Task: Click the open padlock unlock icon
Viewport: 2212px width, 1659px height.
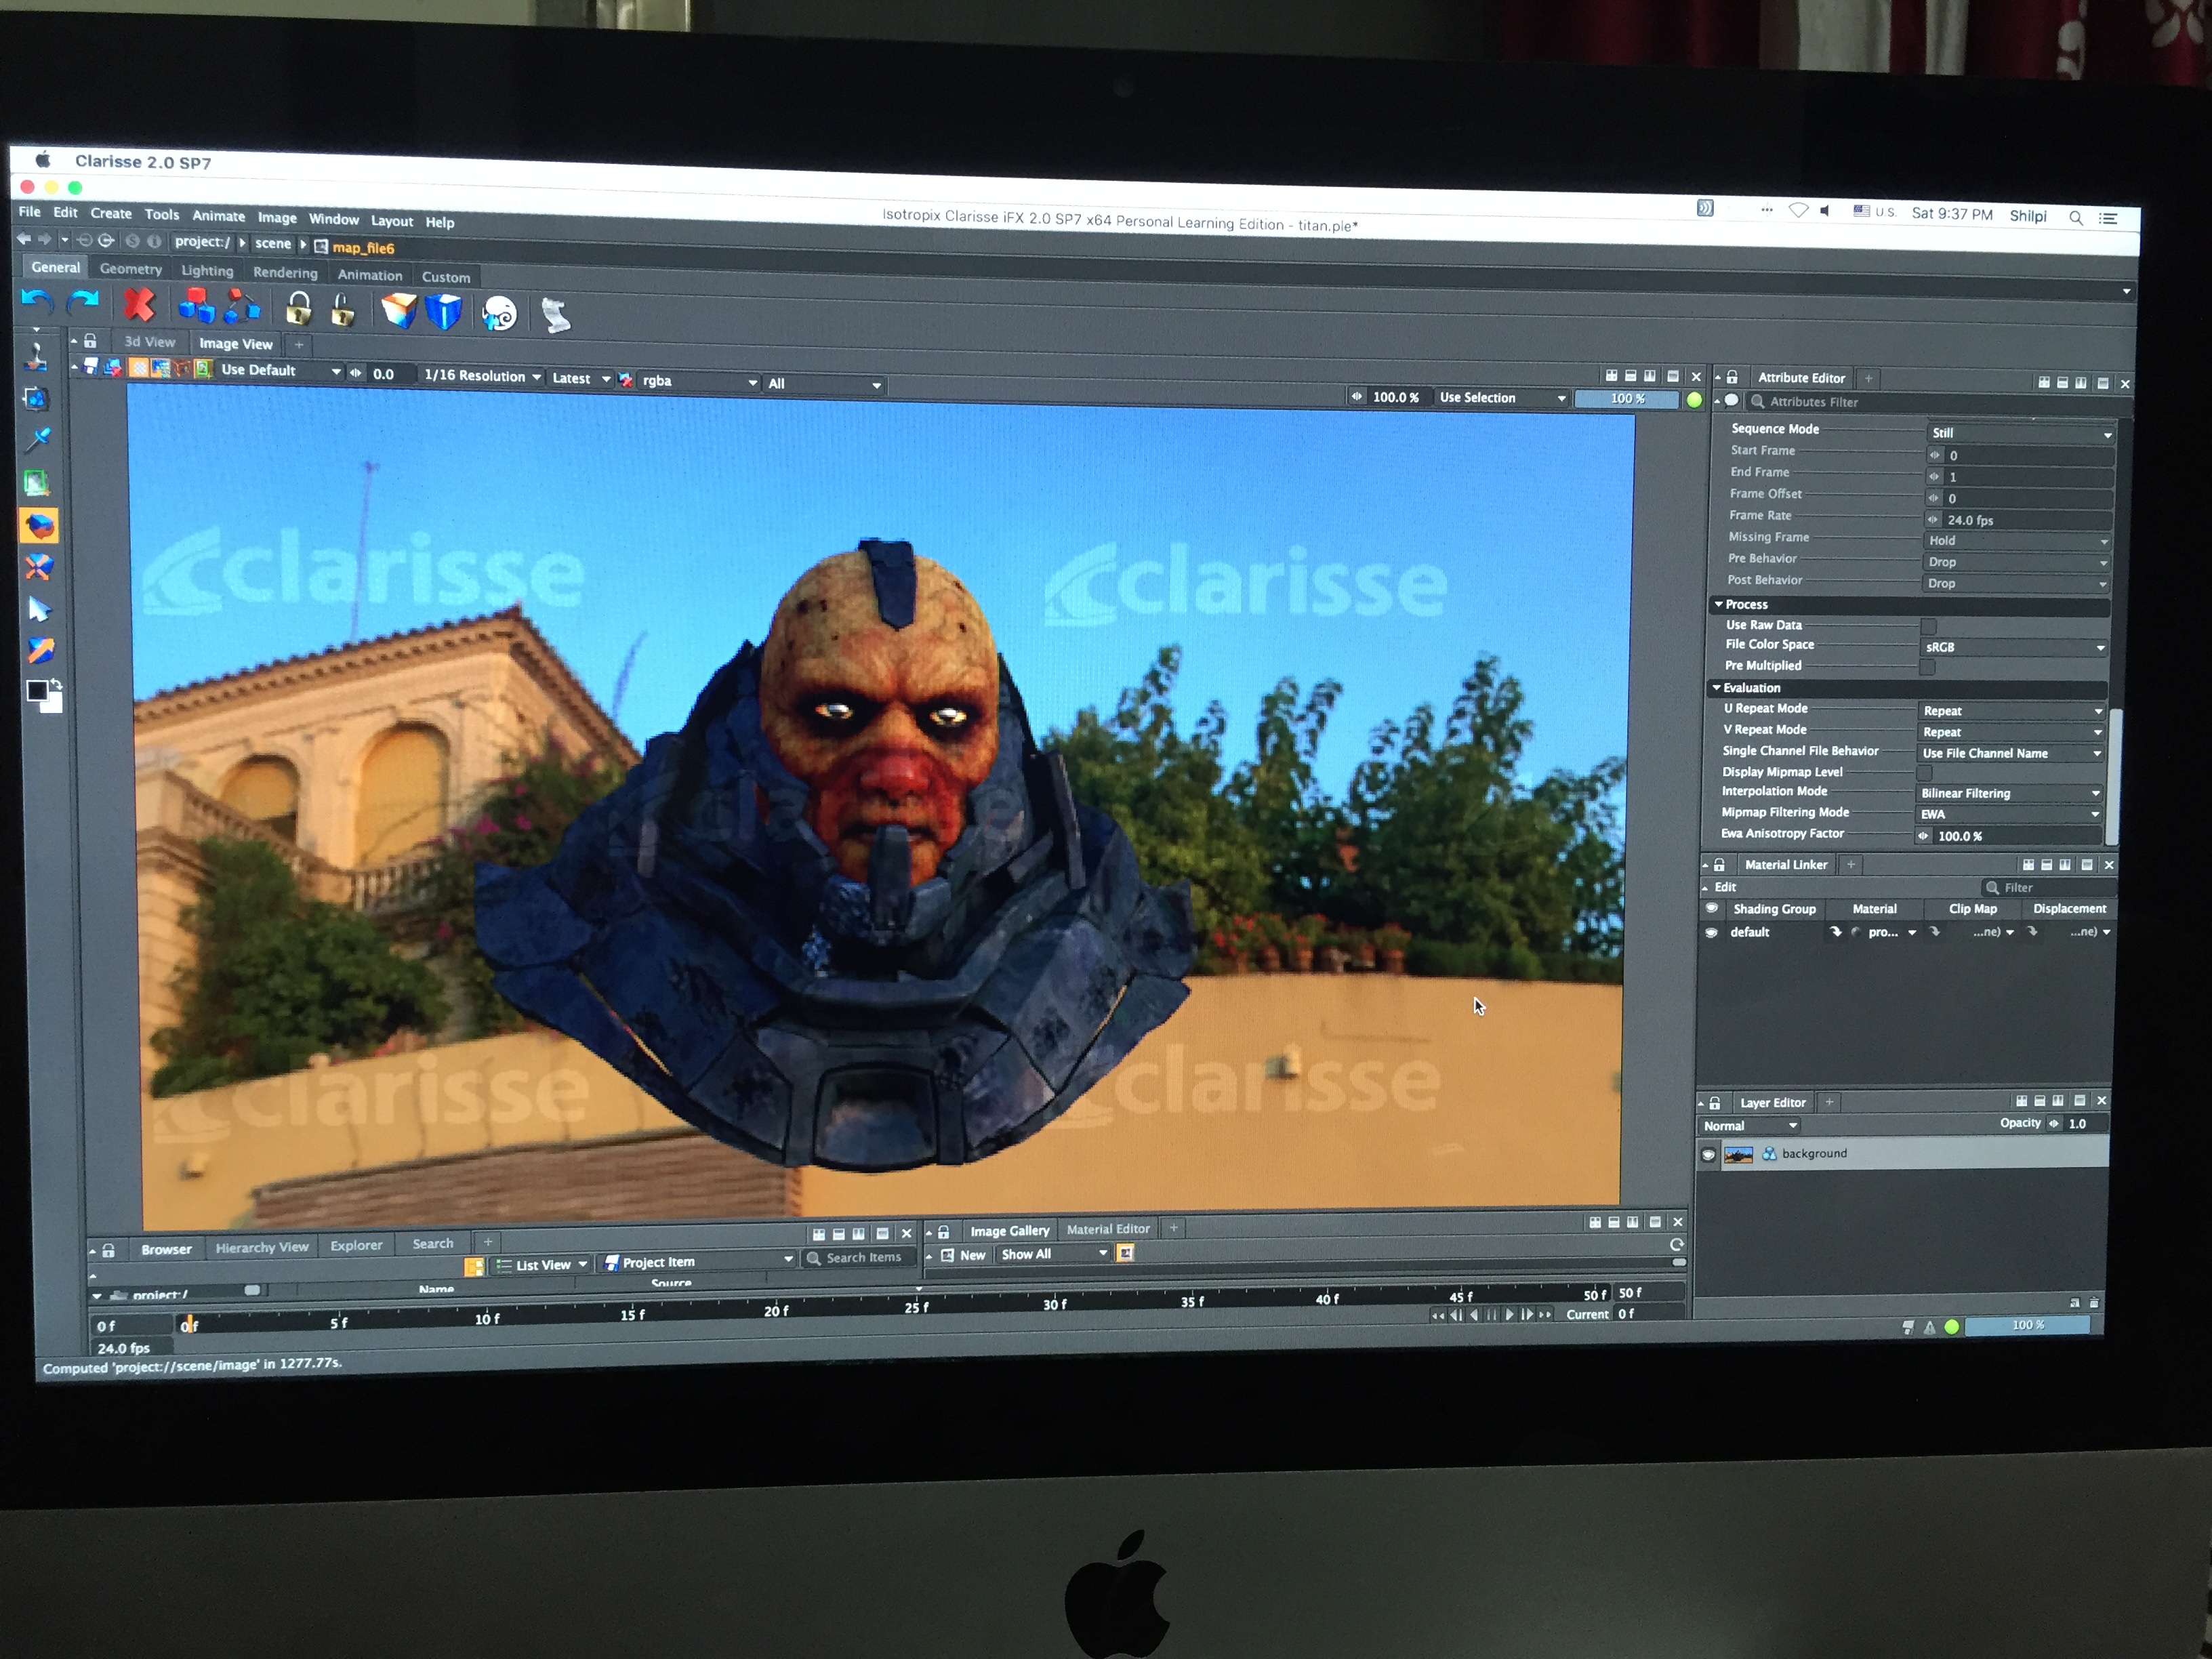Action: pyautogui.click(x=343, y=310)
